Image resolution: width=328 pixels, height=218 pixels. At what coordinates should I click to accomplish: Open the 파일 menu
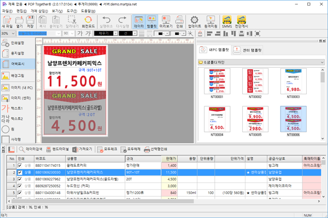click(7, 11)
